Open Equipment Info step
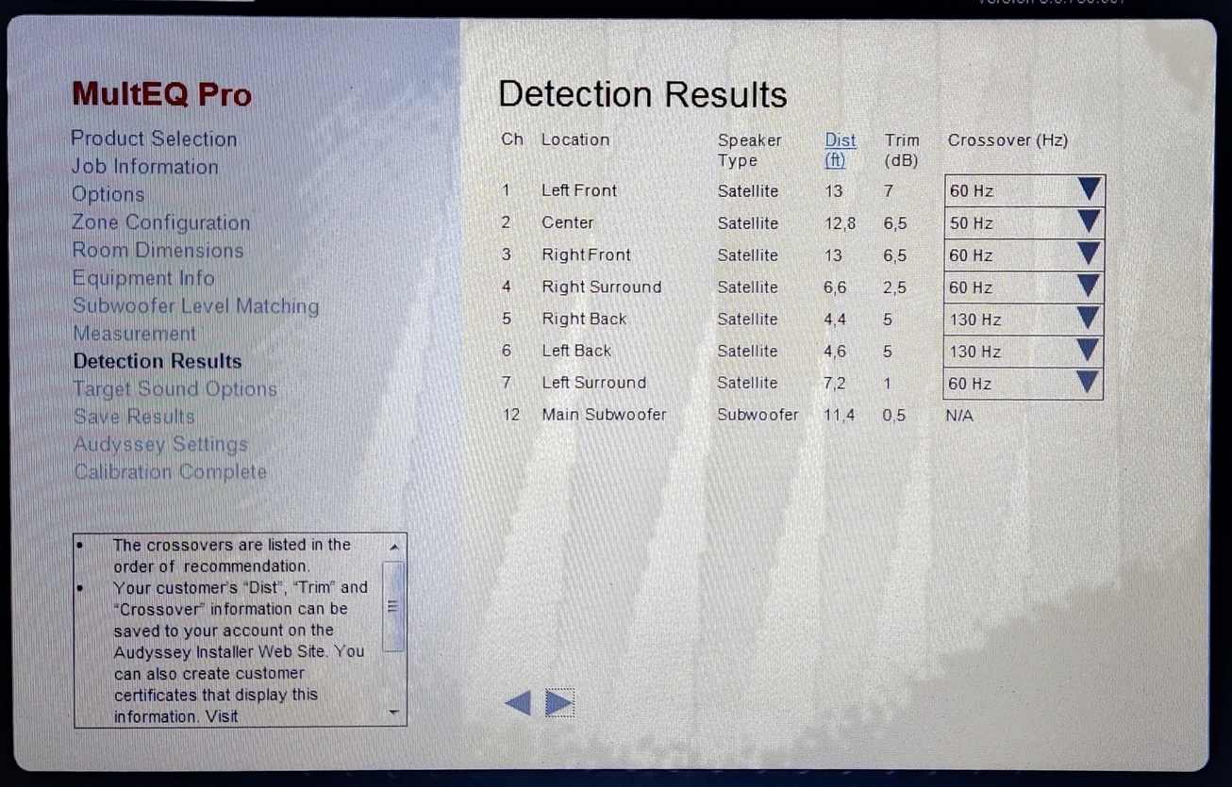 (143, 278)
